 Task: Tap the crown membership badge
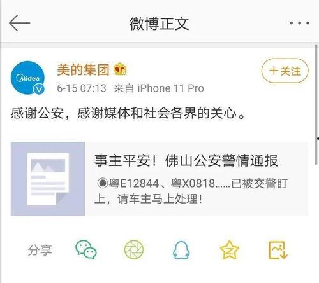click(x=120, y=69)
